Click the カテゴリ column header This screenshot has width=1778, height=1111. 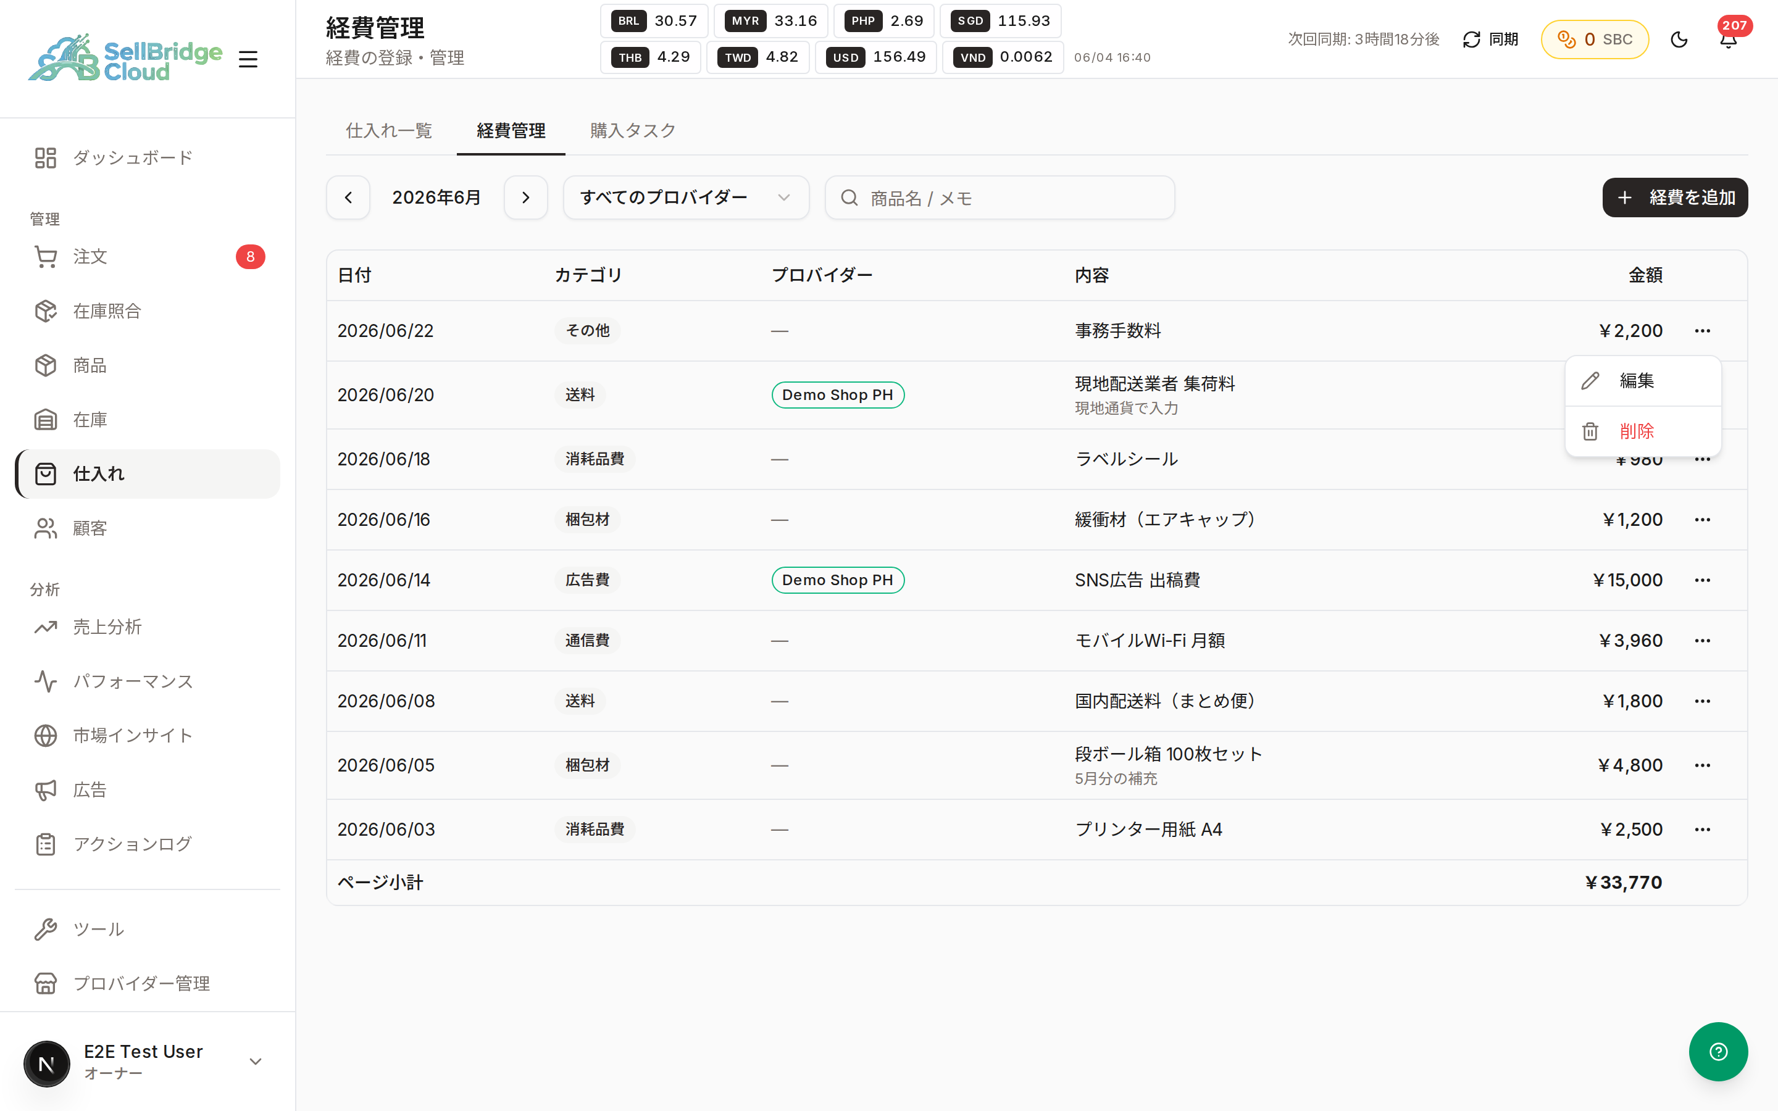click(x=588, y=275)
